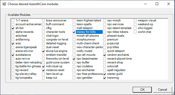Minimize the modules dialog window
175x95 pixels.
coord(145,4)
